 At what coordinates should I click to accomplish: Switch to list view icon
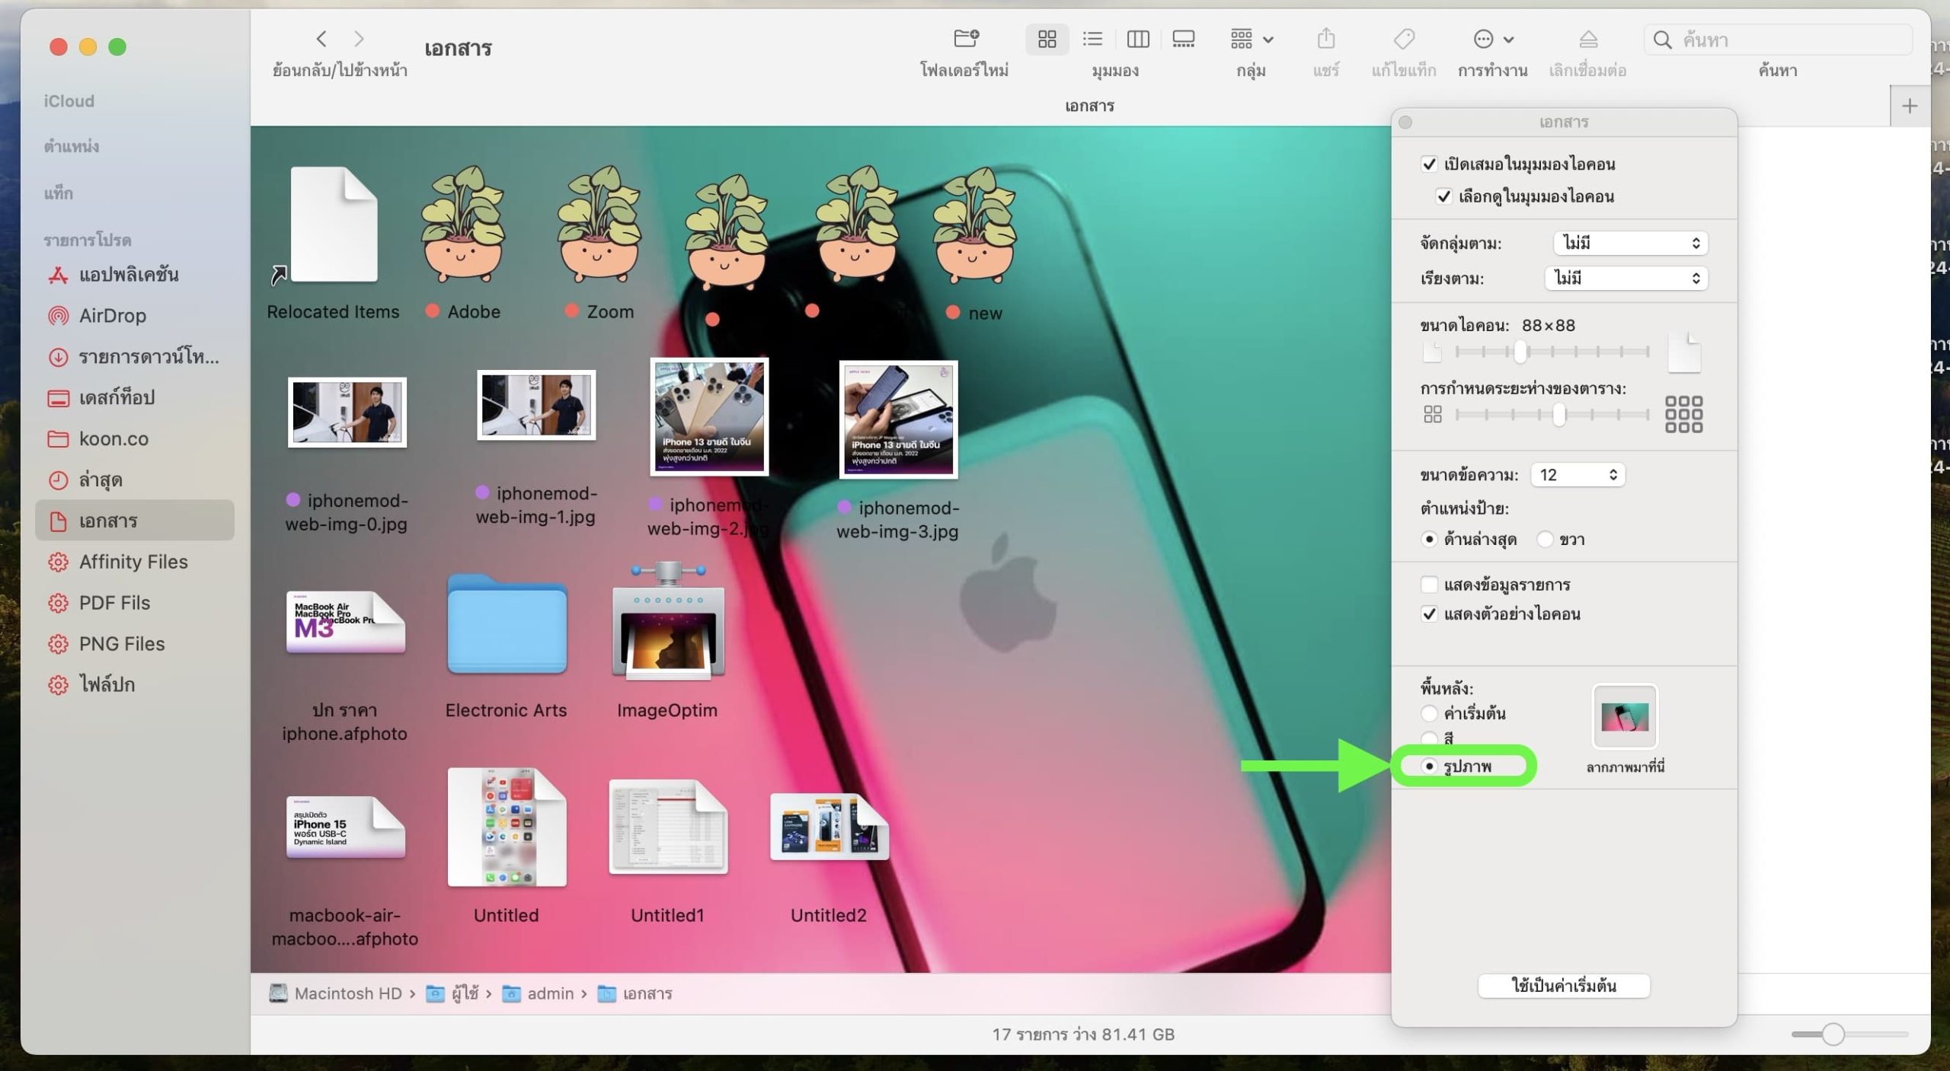(1092, 39)
